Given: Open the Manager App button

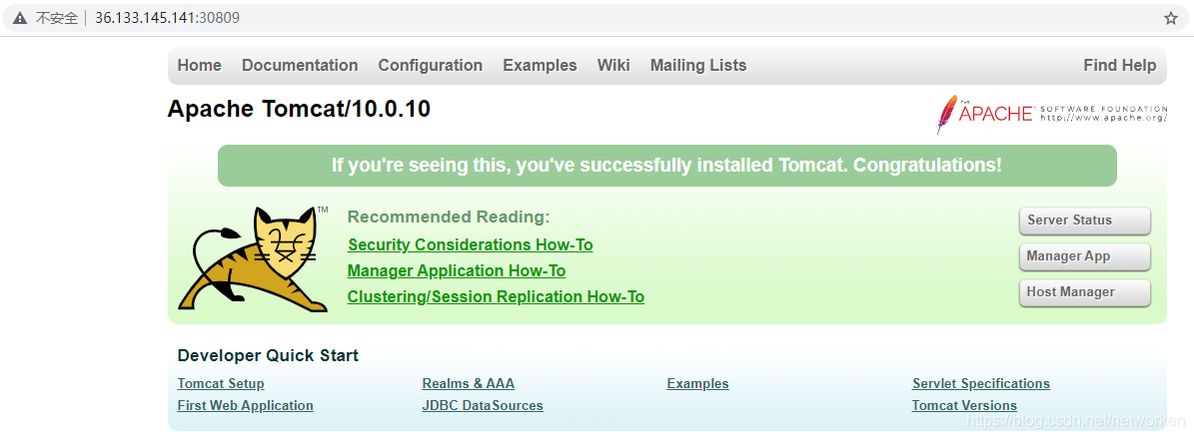Looking at the screenshot, I should click(1084, 256).
